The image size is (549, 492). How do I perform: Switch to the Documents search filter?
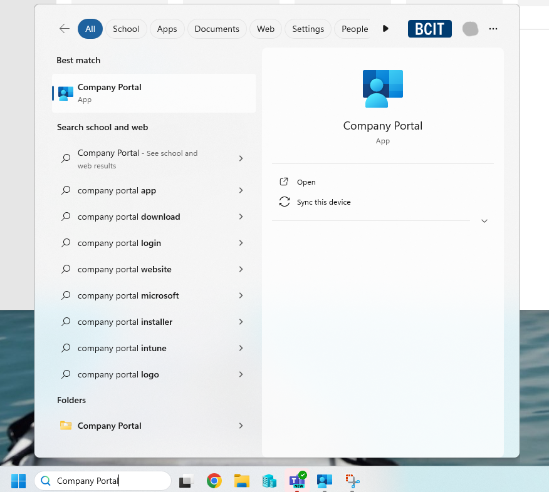click(x=216, y=29)
